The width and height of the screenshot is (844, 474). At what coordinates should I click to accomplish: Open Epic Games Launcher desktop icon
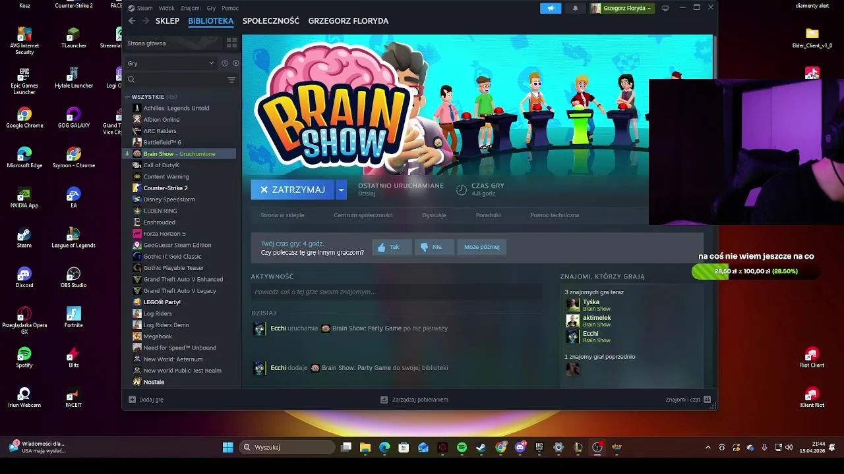click(24, 80)
